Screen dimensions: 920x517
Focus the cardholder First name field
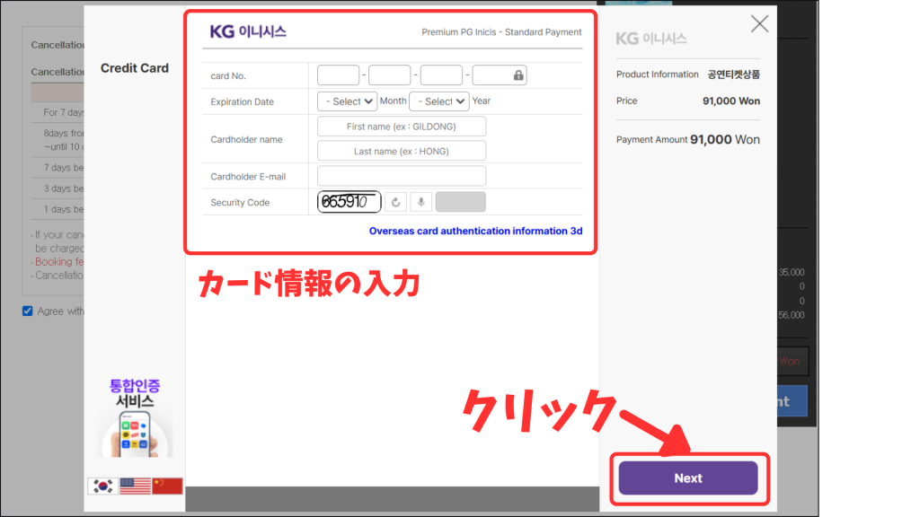pos(402,127)
